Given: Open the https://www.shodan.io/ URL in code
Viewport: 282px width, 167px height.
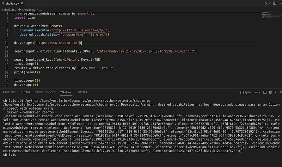Looking at the screenshot, I should 57,43.
